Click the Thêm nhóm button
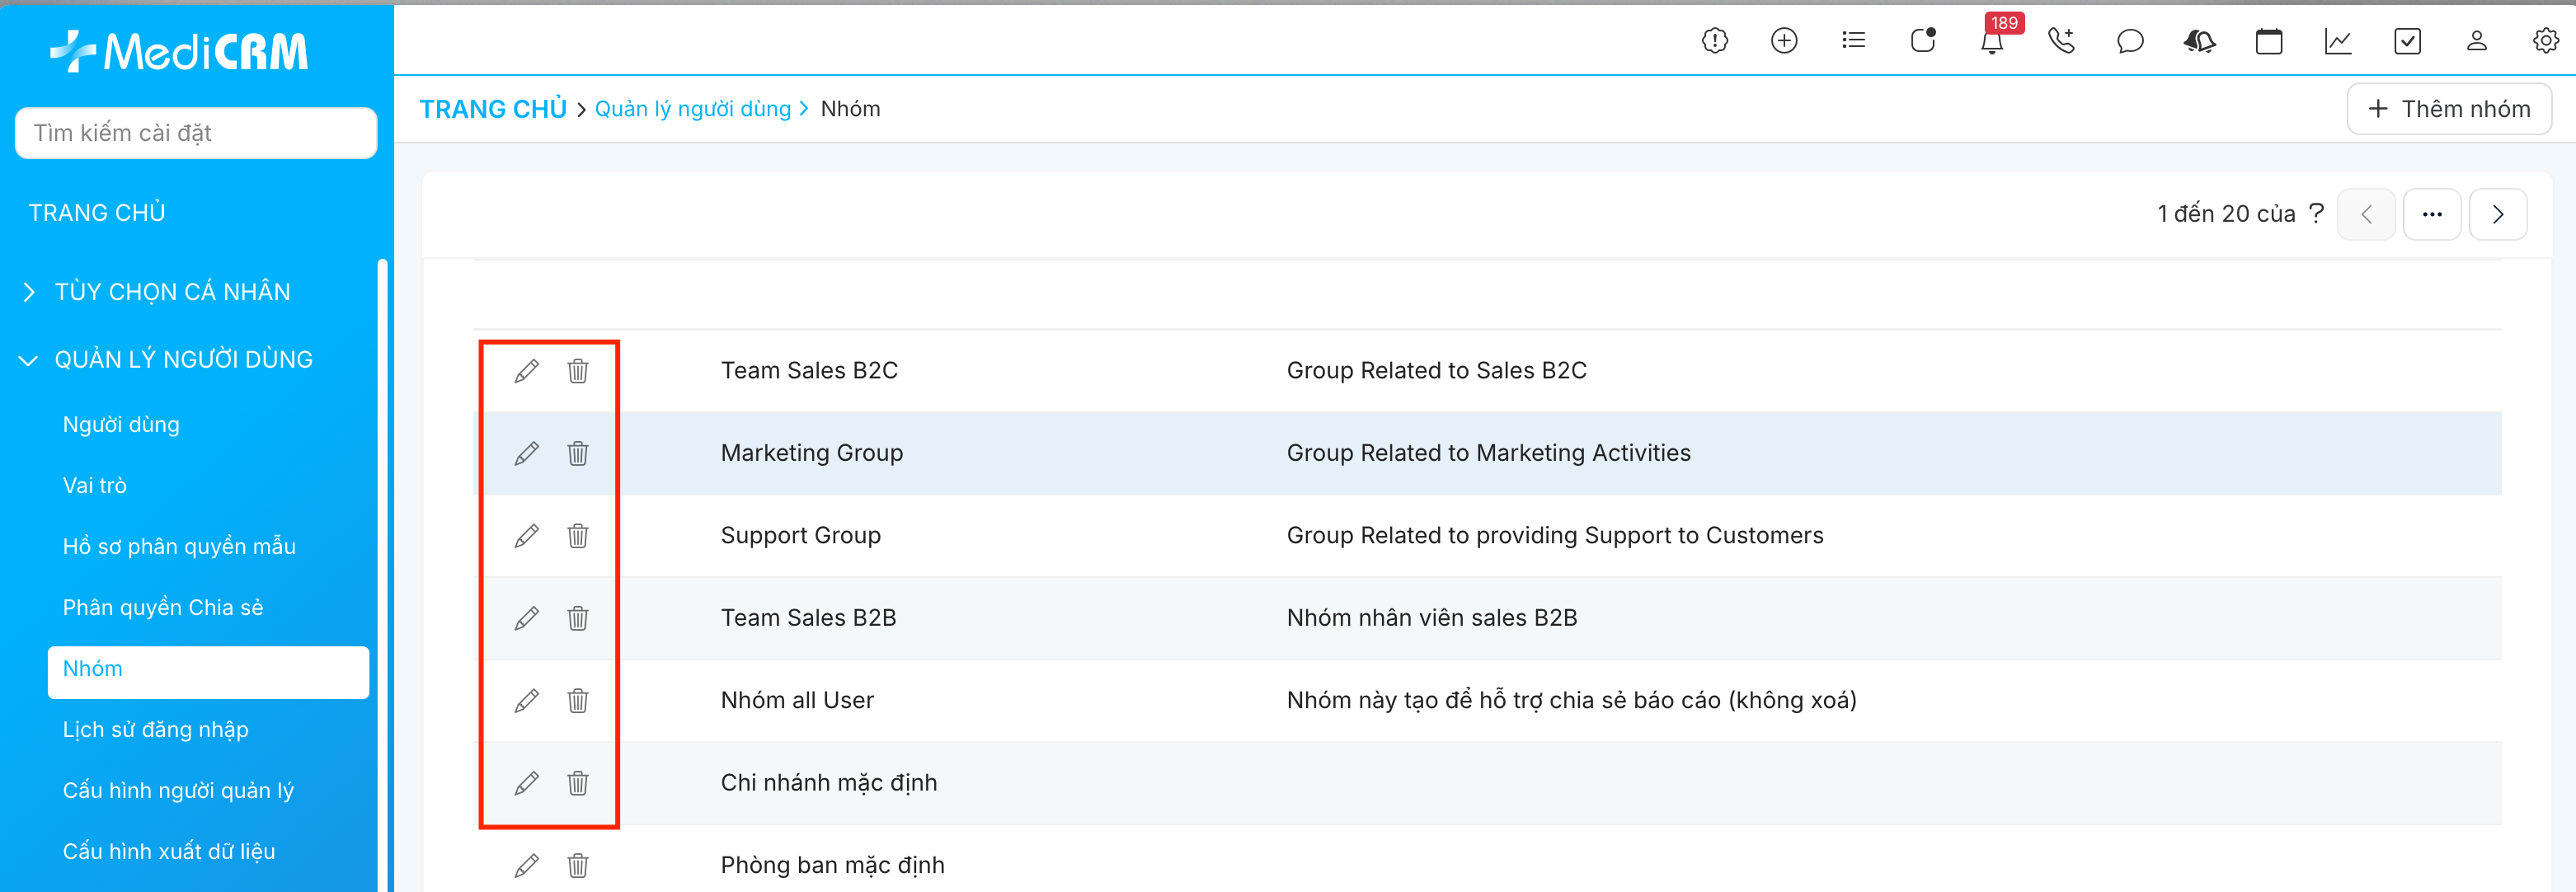The width and height of the screenshot is (2576, 892). click(2449, 109)
